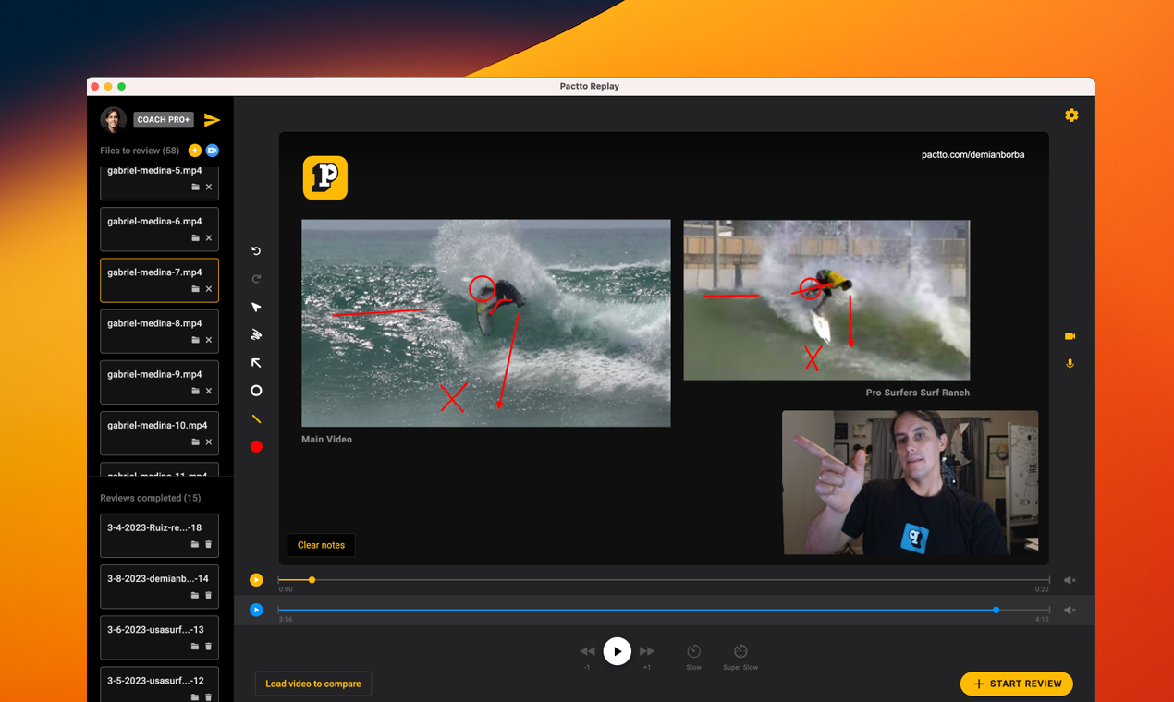Open folder for gabriel-medina-8.mp4
Viewport: 1174px width, 702px height.
point(195,340)
